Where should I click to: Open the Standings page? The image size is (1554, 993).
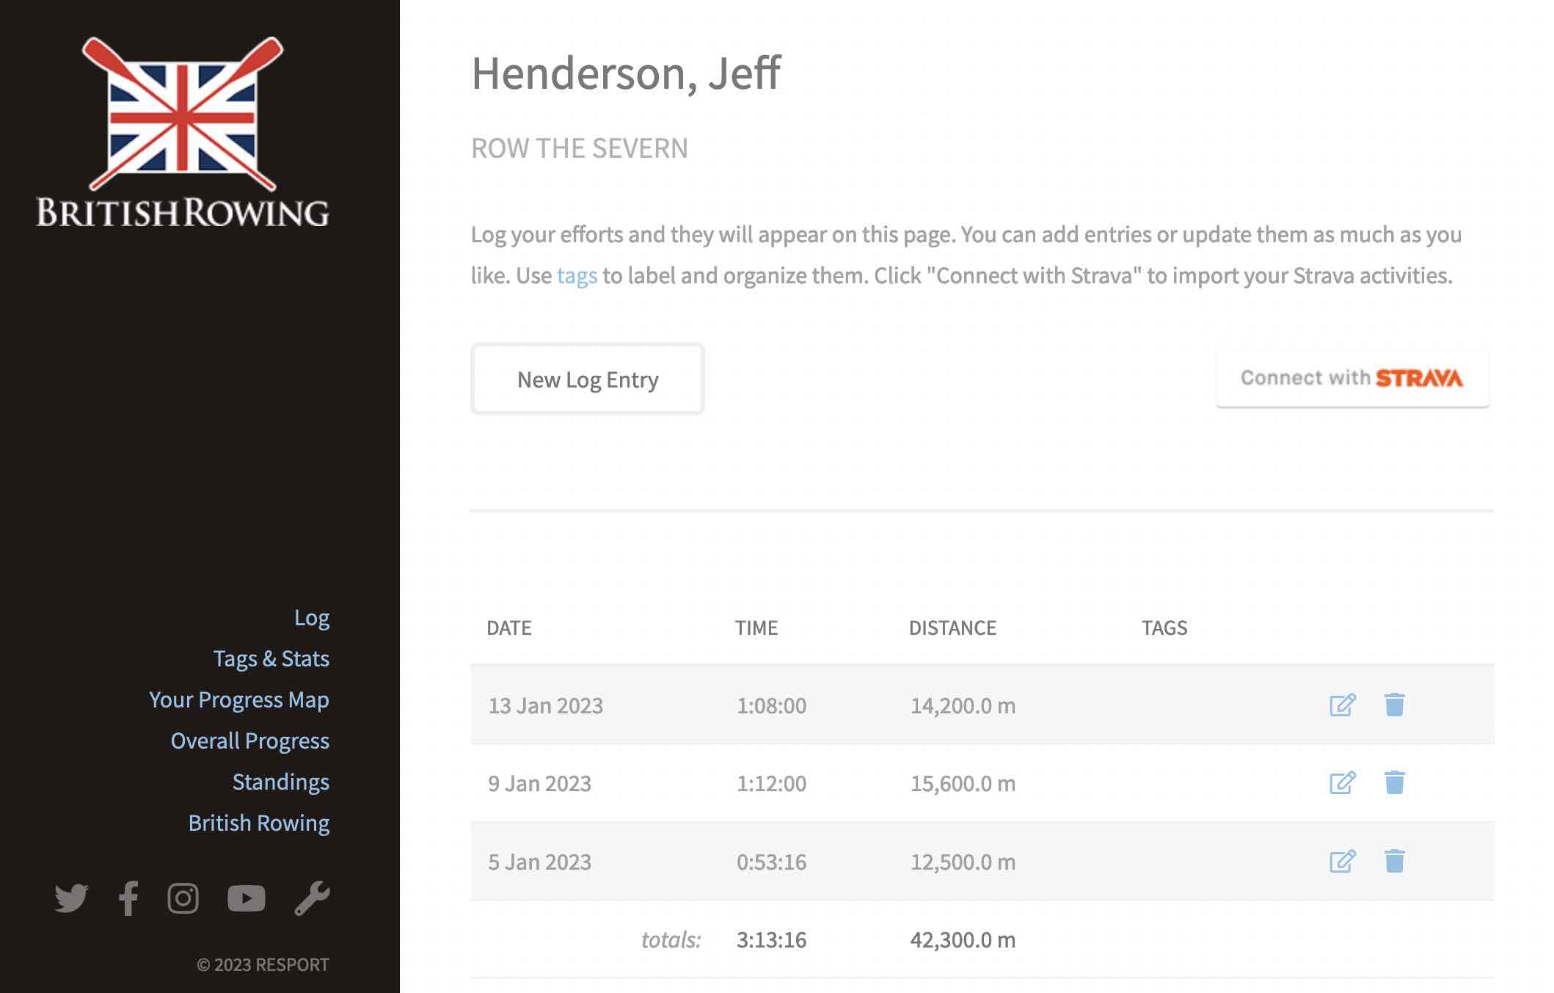[x=281, y=782]
